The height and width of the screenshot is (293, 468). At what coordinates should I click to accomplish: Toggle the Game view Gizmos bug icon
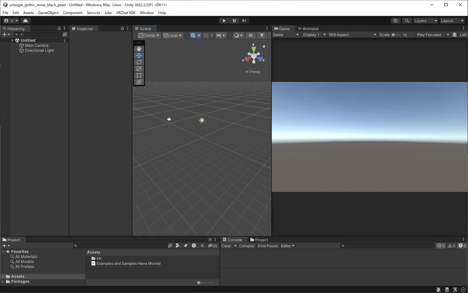click(454, 35)
